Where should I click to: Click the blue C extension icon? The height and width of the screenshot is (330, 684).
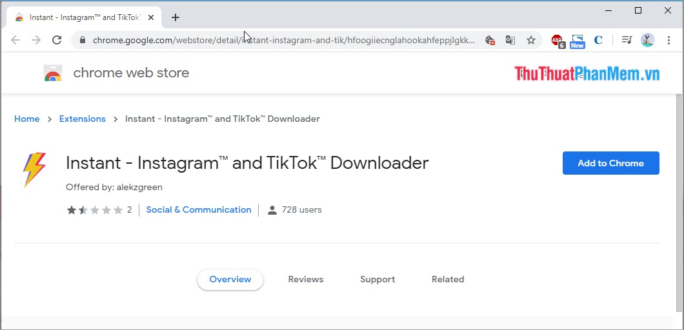pyautogui.click(x=598, y=40)
